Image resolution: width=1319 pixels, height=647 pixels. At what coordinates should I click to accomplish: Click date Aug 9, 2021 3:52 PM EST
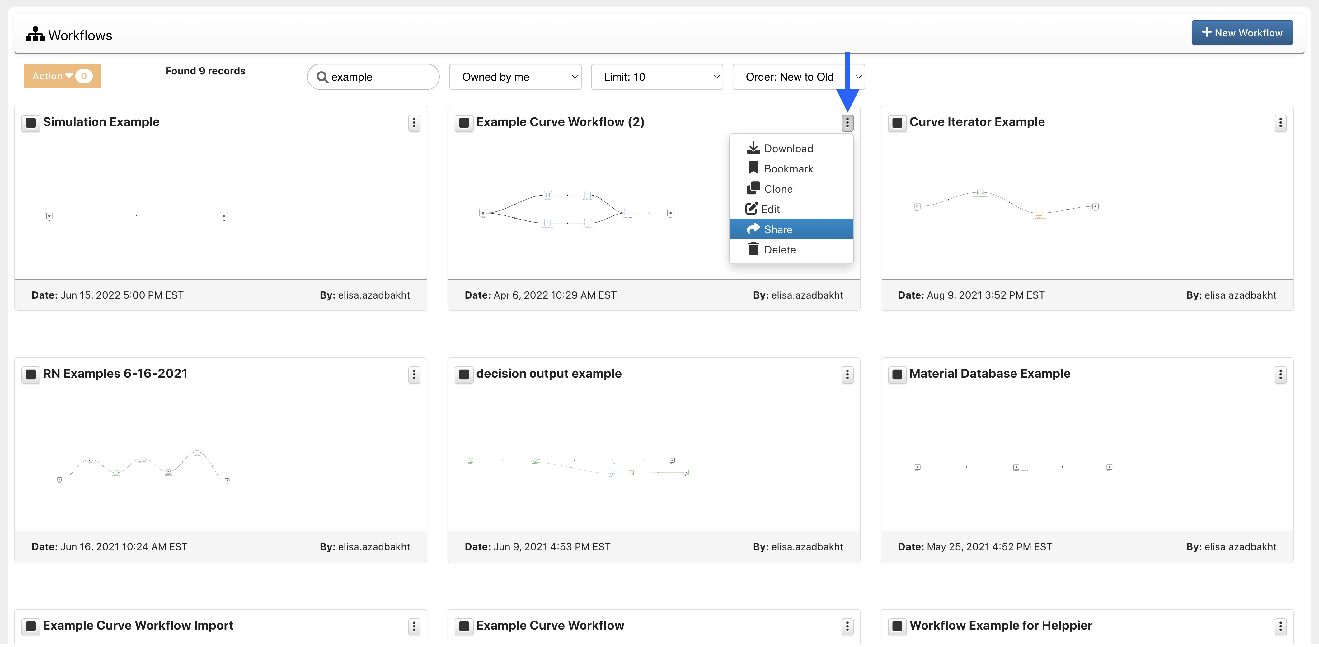tap(986, 295)
